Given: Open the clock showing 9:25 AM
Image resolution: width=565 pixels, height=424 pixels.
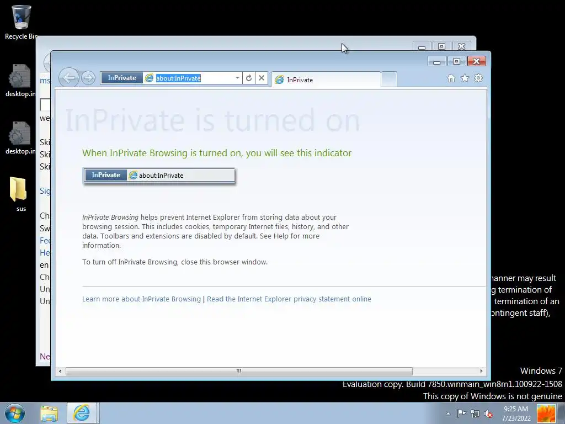Looking at the screenshot, I should (x=516, y=414).
